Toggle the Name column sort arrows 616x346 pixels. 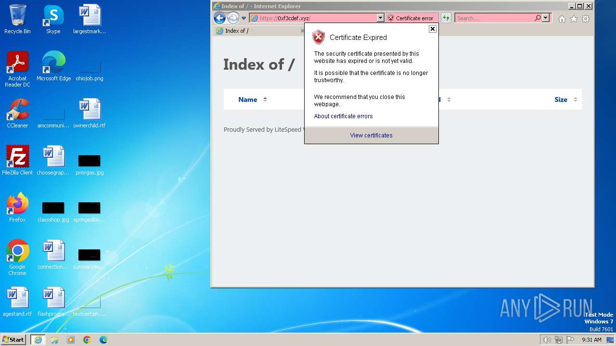click(265, 99)
